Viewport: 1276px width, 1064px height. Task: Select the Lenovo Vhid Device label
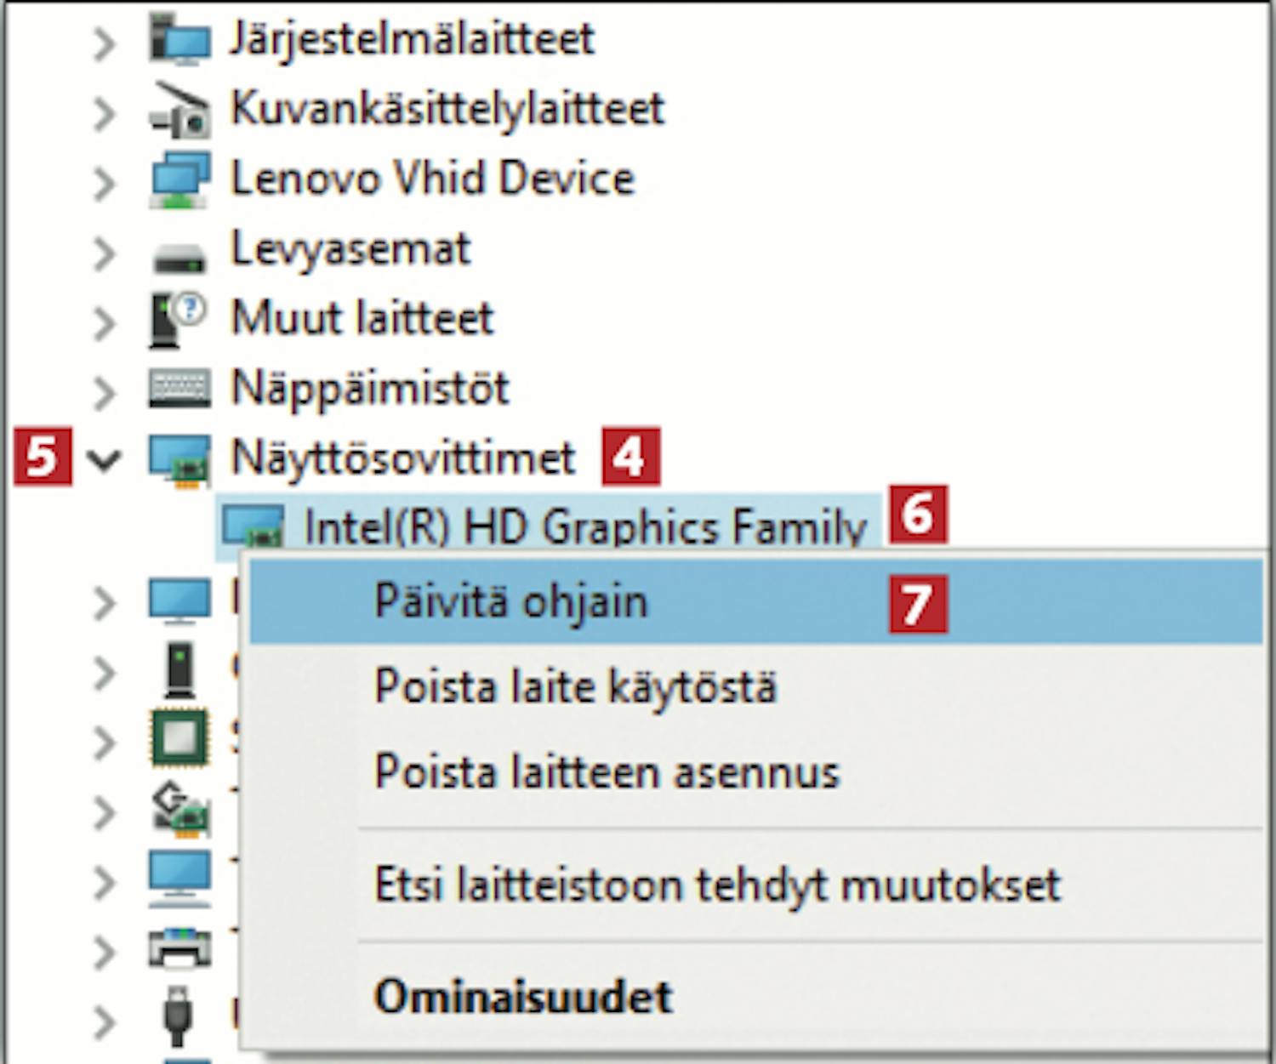point(433,179)
